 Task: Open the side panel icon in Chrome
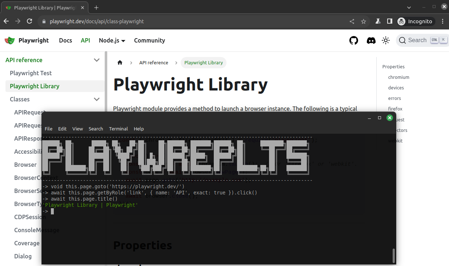click(x=390, y=21)
